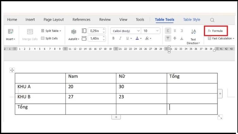Image resolution: width=238 pixels, height=134 pixels.
Task: Open the Review tab
Action: (105, 20)
